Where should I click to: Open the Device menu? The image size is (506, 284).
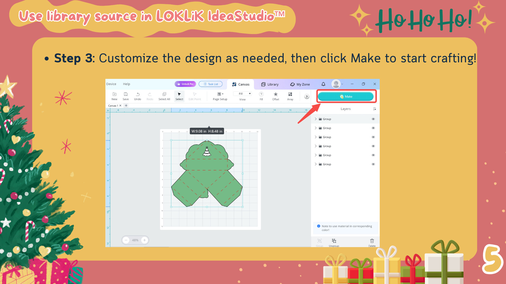[111, 84]
